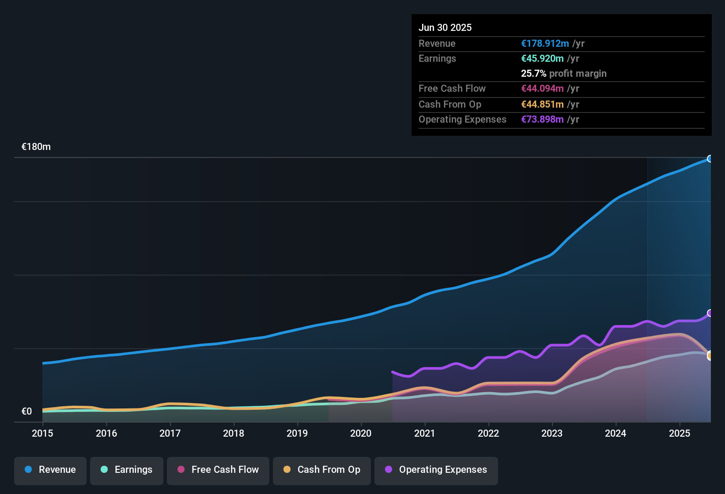Click the 2020 x-axis label

click(361, 433)
